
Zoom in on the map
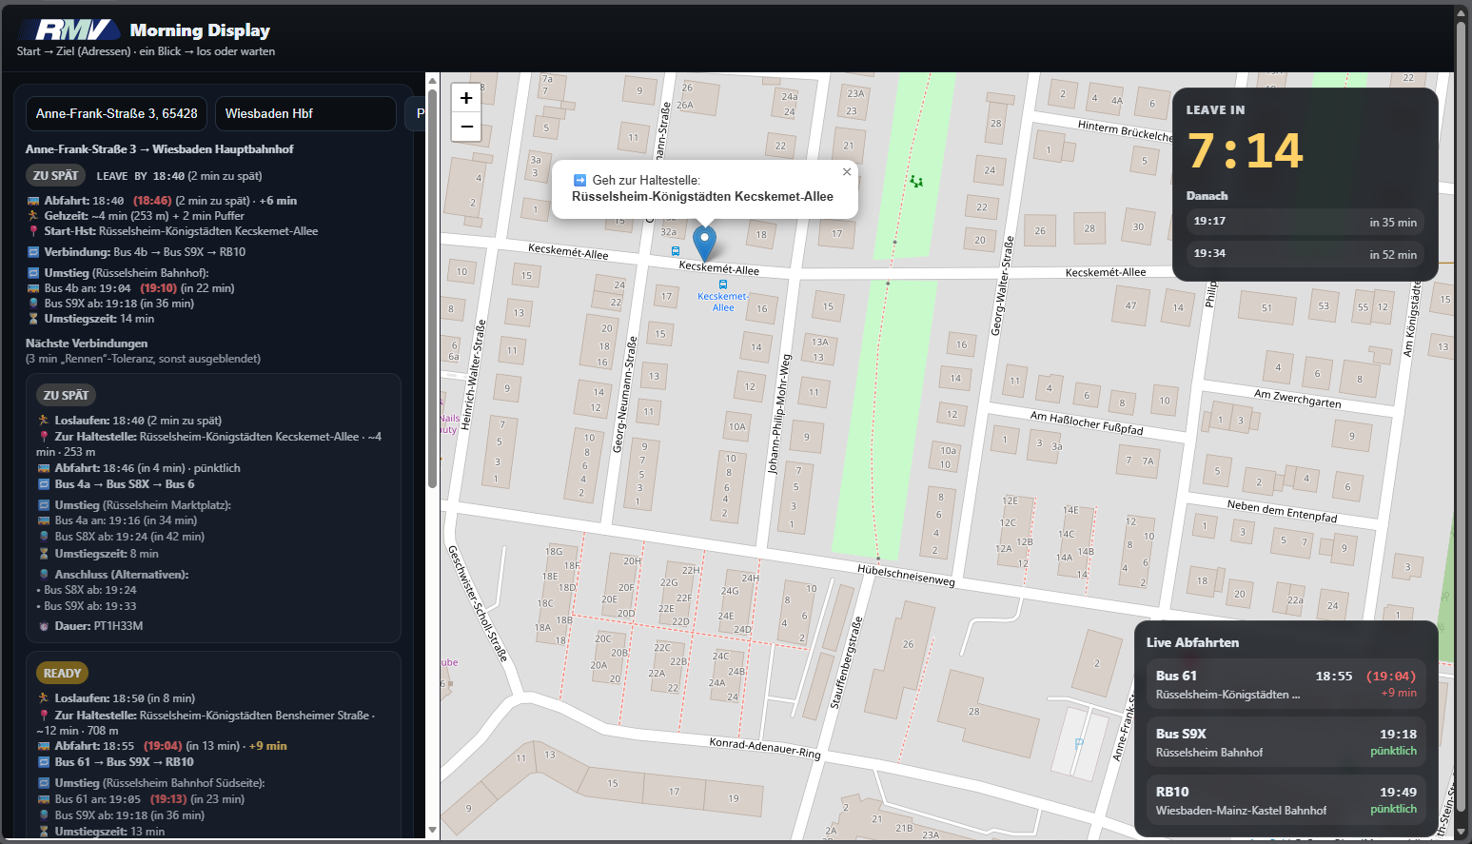click(465, 98)
